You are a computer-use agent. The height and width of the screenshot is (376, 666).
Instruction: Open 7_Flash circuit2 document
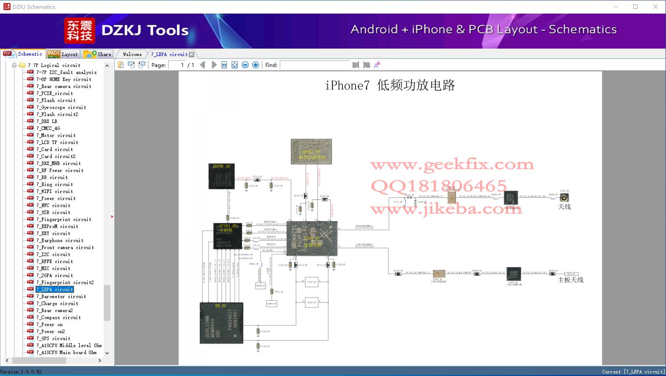click(x=57, y=114)
